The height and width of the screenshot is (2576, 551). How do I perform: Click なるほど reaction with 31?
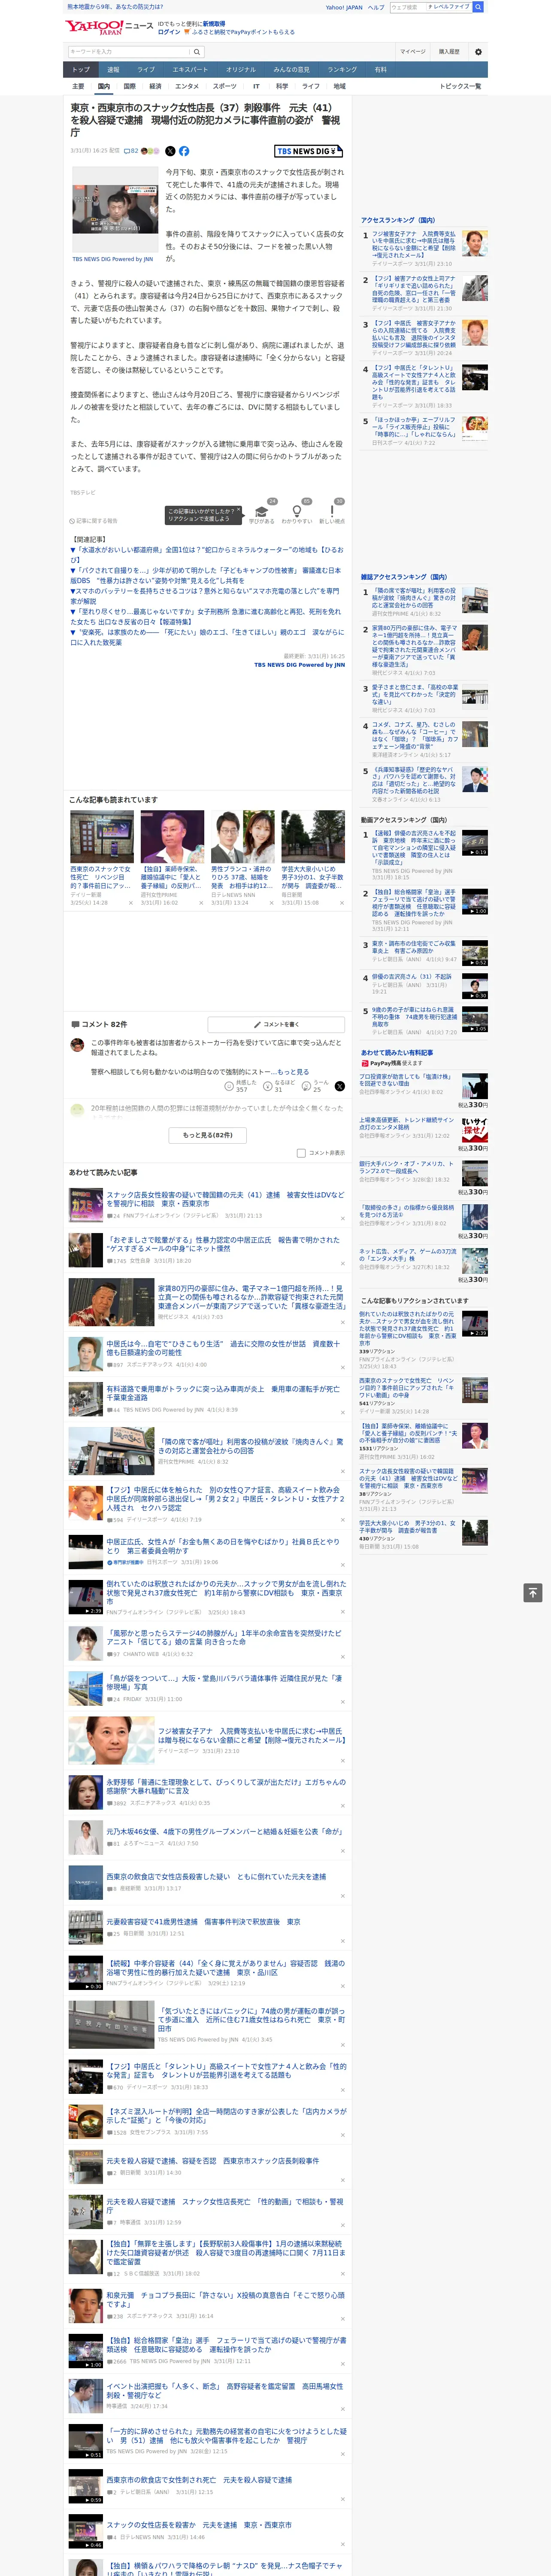coord(280,1086)
